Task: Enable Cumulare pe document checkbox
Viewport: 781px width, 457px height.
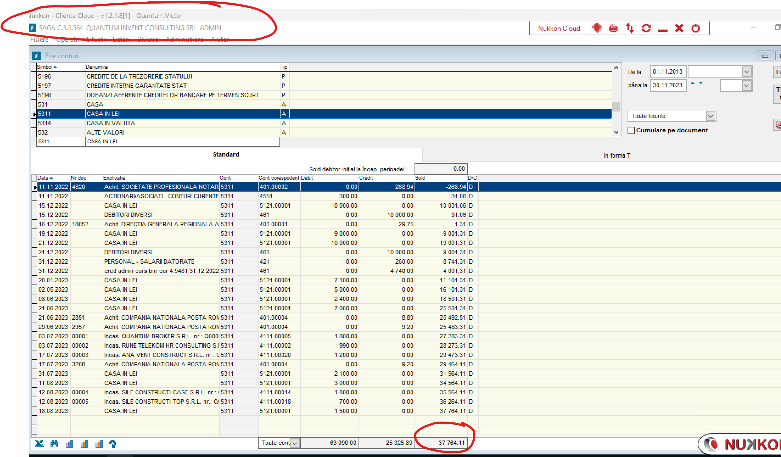Action: 631,130
